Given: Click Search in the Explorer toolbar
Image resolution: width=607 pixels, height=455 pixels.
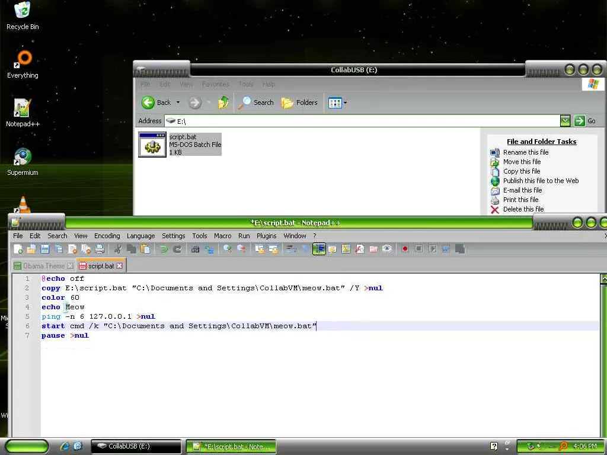Looking at the screenshot, I should [x=256, y=102].
